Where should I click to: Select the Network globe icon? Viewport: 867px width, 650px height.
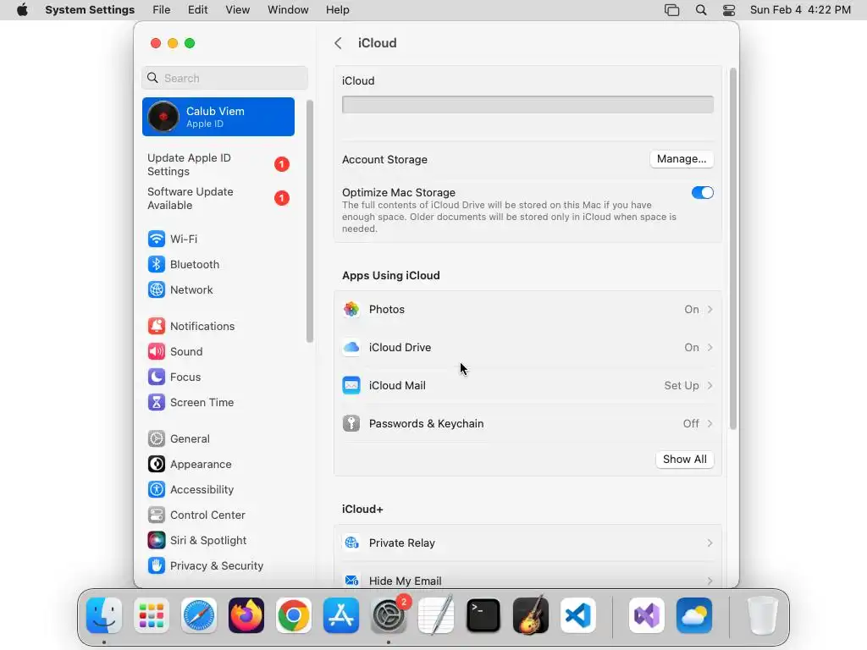(x=157, y=289)
